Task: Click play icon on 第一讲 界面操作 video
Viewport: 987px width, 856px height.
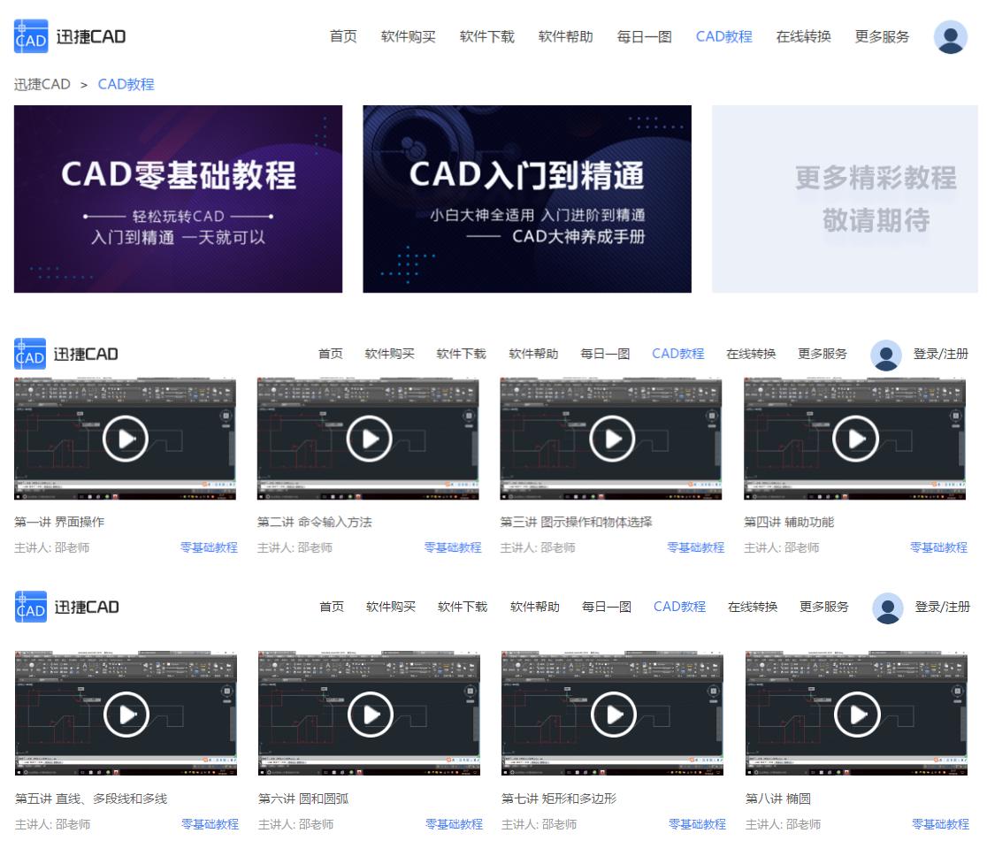Action: [126, 438]
